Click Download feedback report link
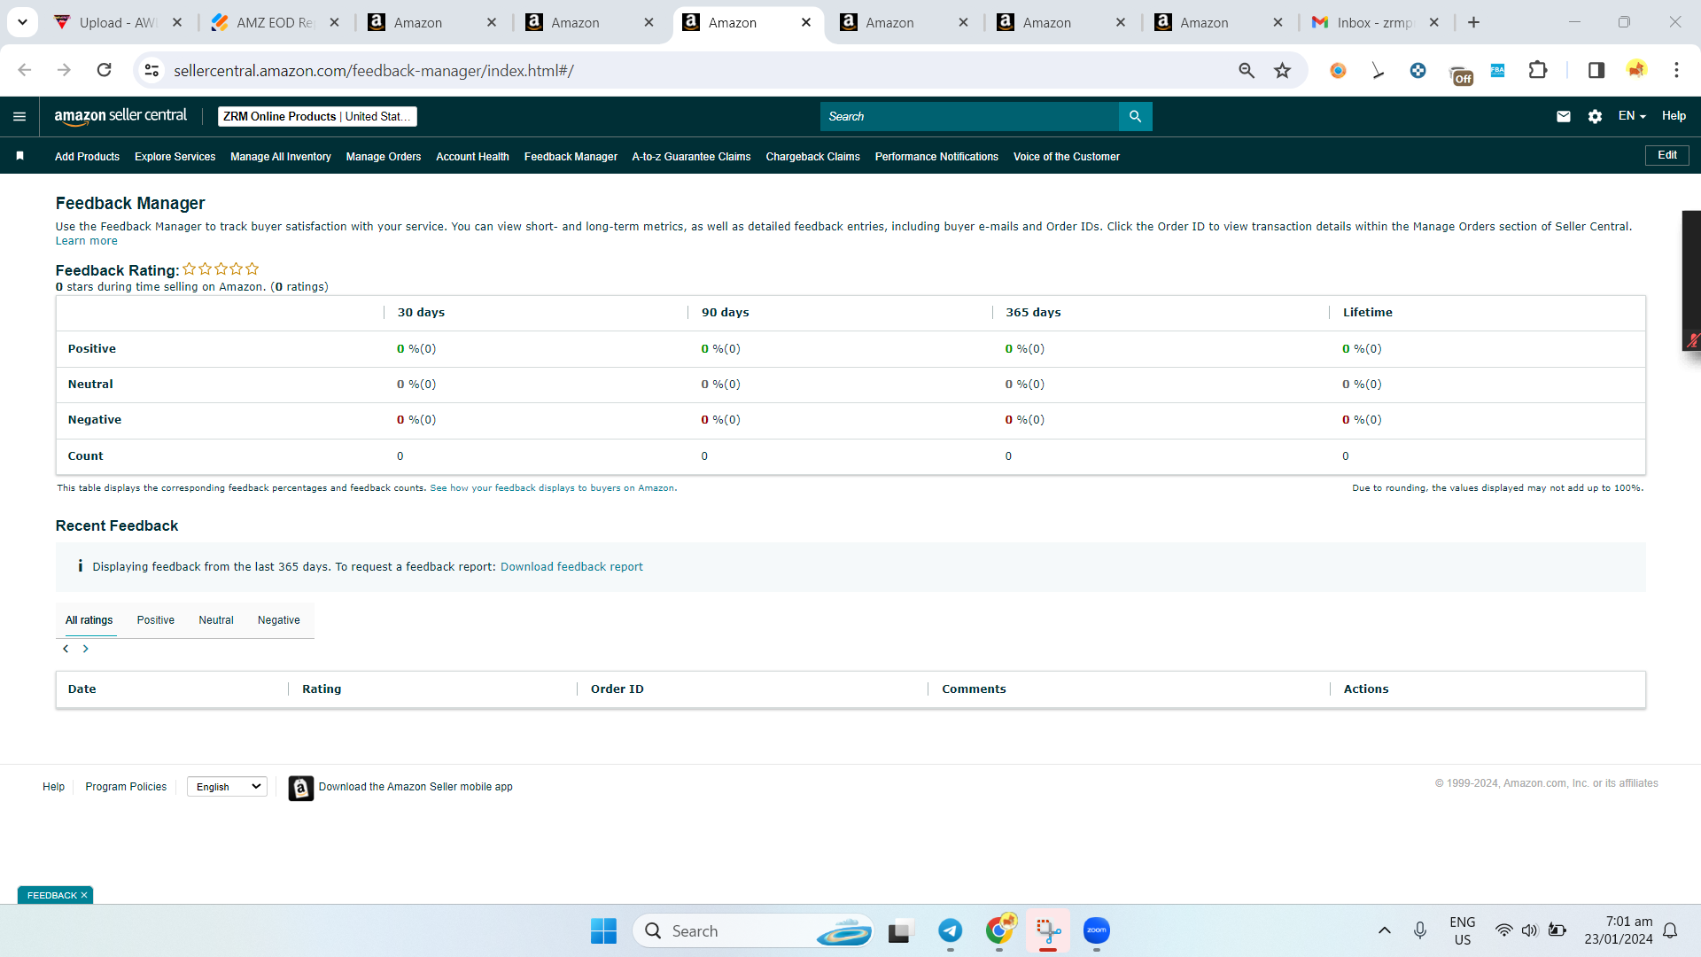Image resolution: width=1701 pixels, height=957 pixels. point(571,567)
